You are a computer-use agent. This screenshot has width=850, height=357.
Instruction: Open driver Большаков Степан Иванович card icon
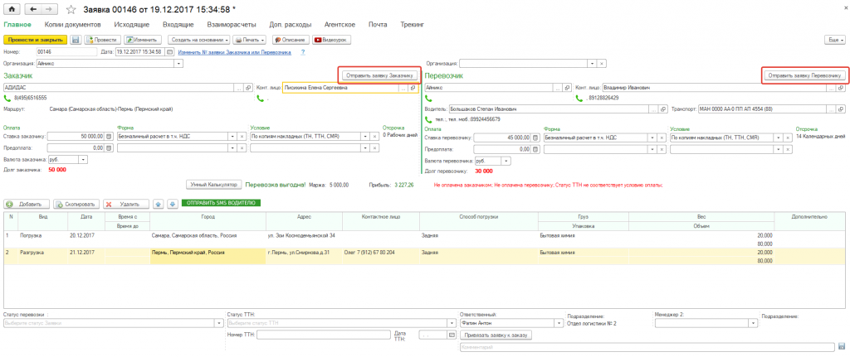pos(663,109)
